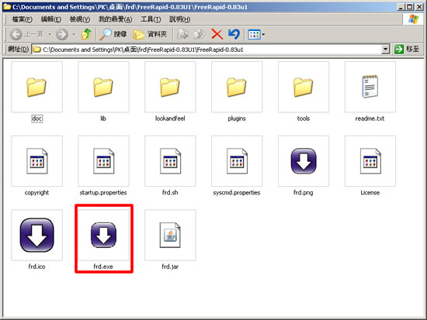427x320 pixels.
Task: Click the Move To folder toolbar icon
Action: [182, 34]
